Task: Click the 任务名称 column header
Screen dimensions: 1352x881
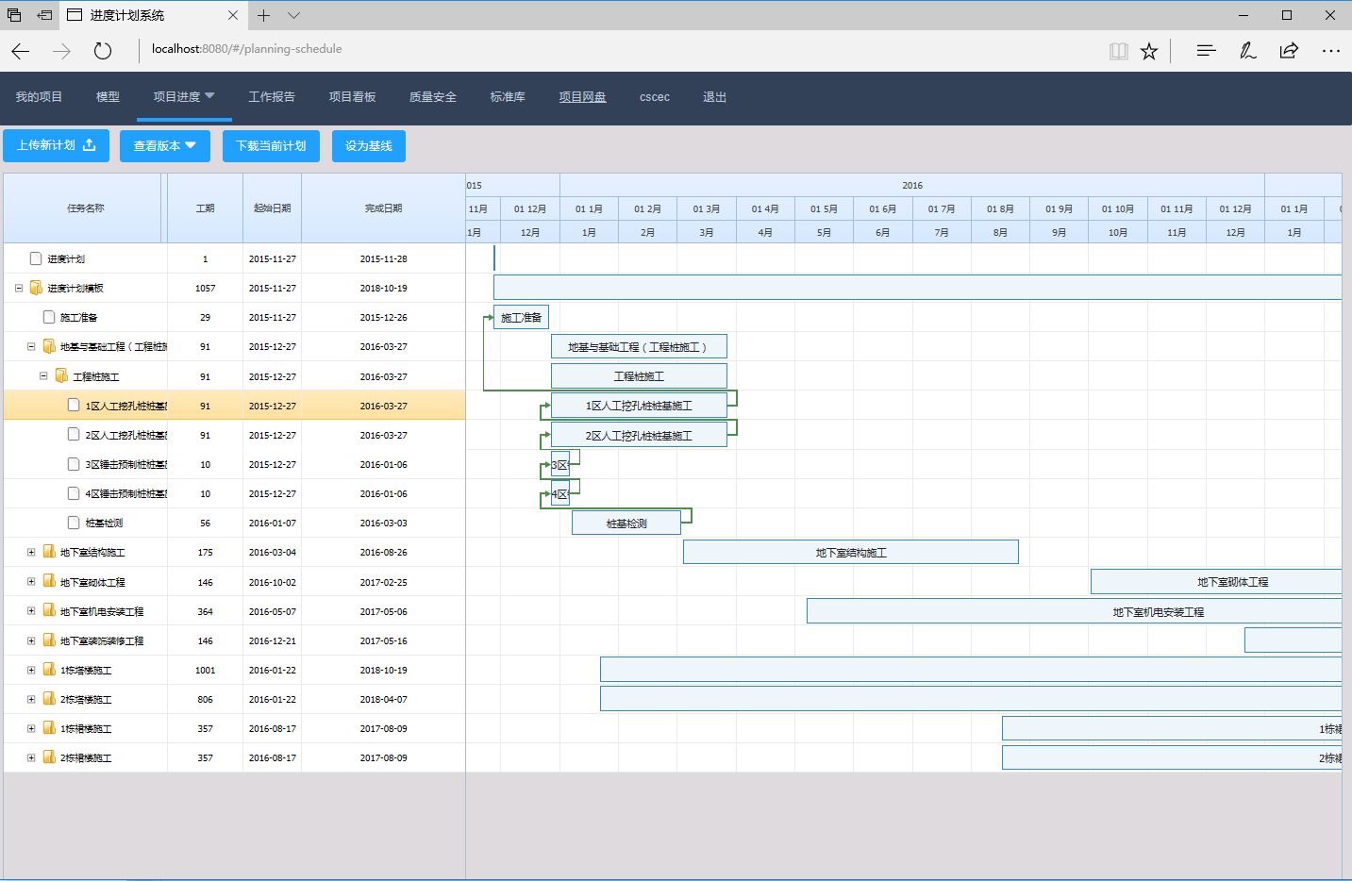Action: tap(86, 208)
